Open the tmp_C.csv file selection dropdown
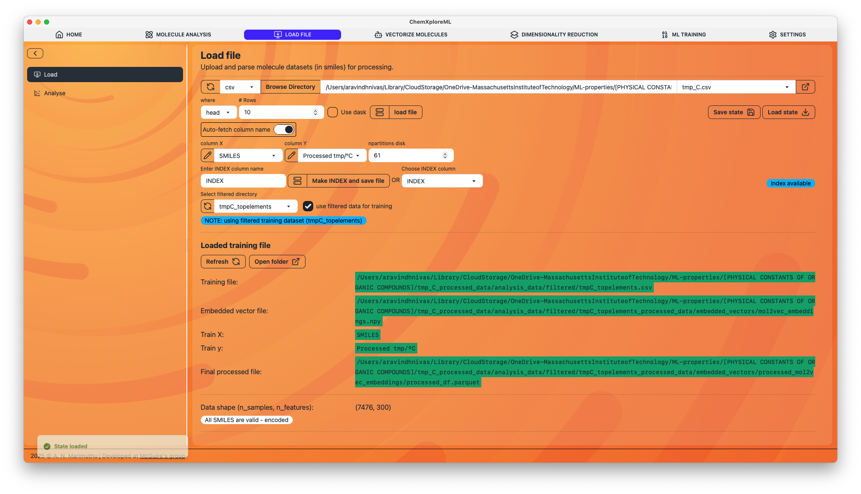 [736, 87]
